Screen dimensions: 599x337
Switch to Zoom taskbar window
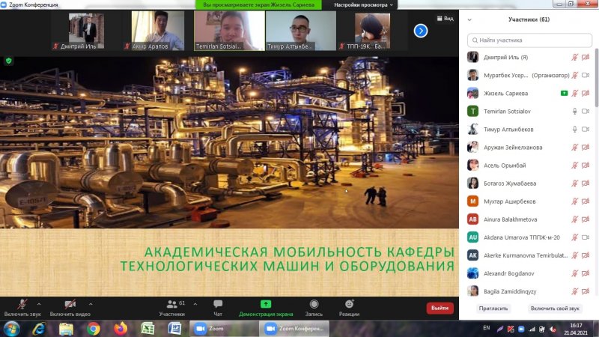pos(224,329)
